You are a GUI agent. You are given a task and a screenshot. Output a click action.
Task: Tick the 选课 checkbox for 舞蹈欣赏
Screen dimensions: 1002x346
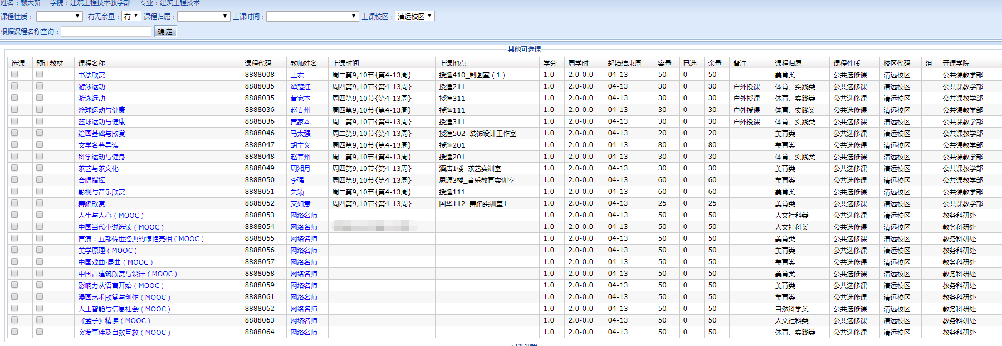point(14,203)
